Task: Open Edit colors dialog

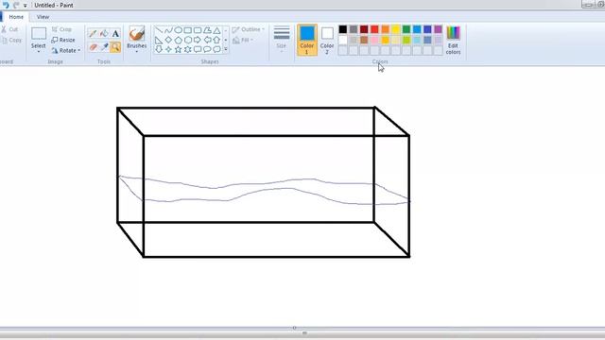Action: pyautogui.click(x=454, y=40)
